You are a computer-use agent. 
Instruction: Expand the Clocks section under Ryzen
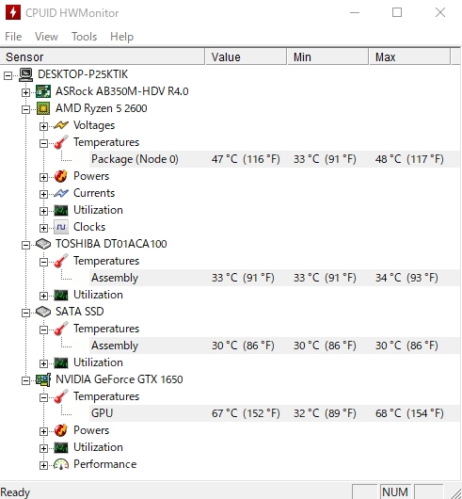tap(43, 228)
